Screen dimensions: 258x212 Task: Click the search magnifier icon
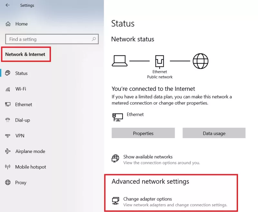pos(94,39)
